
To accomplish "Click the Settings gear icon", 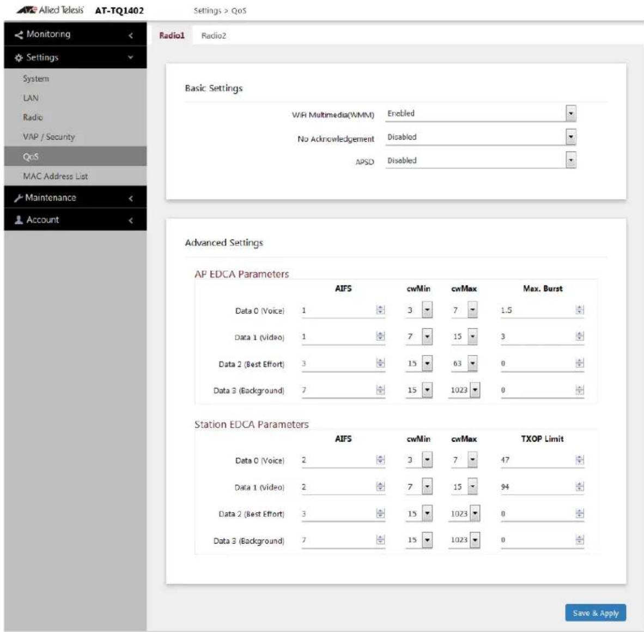I will (19, 58).
